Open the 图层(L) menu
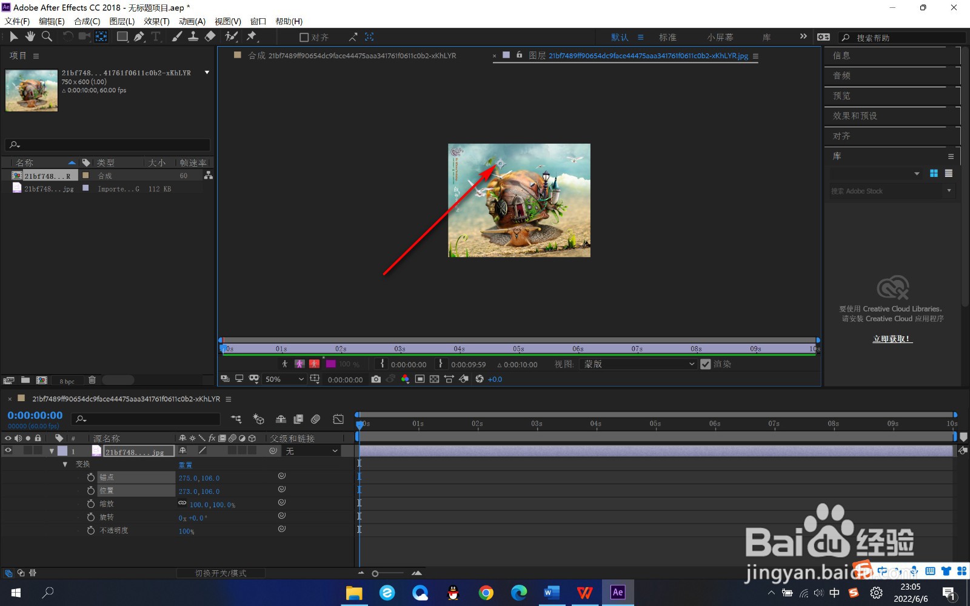 tap(122, 21)
